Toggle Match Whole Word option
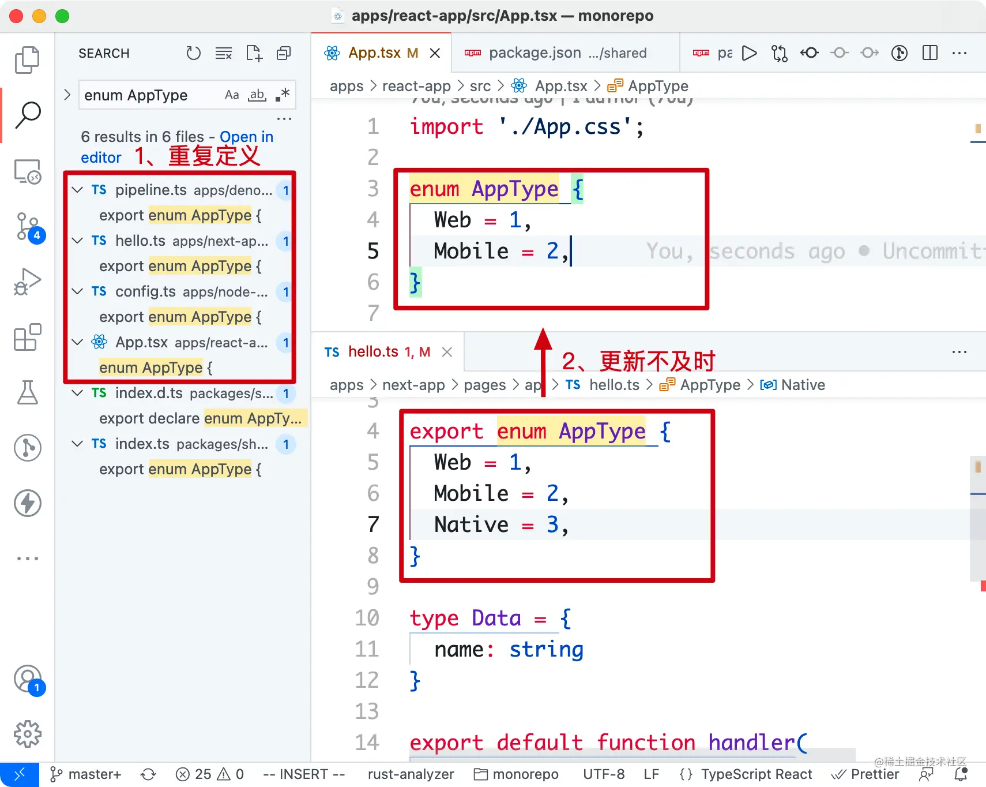Viewport: 986px width, 787px height. [x=257, y=95]
